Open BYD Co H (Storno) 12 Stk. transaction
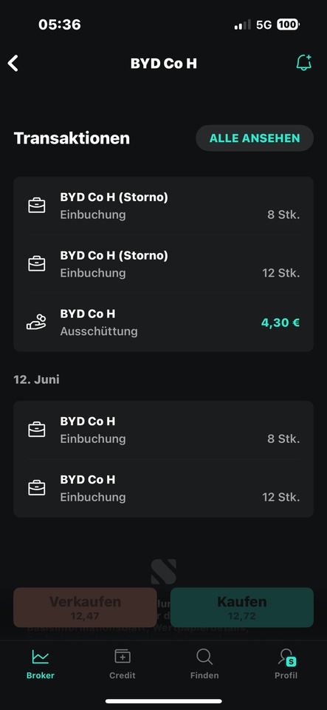 click(164, 264)
